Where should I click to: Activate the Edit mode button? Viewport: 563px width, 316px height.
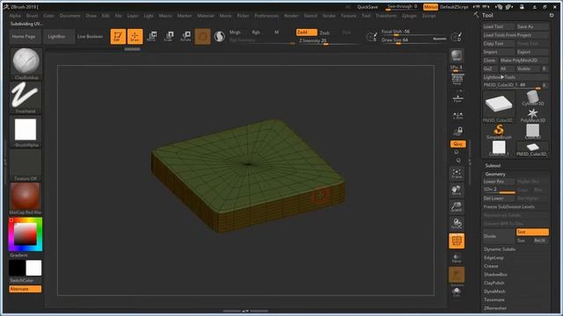tap(118, 37)
